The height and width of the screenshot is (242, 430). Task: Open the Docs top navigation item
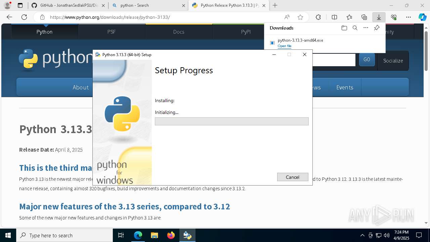tap(179, 32)
